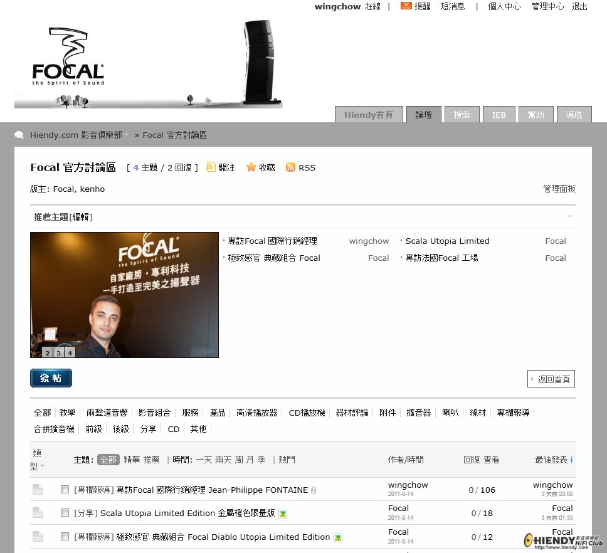This screenshot has height=553, width=607.
Task: Switch to the 搜索 navigation tab
Action: [462, 115]
